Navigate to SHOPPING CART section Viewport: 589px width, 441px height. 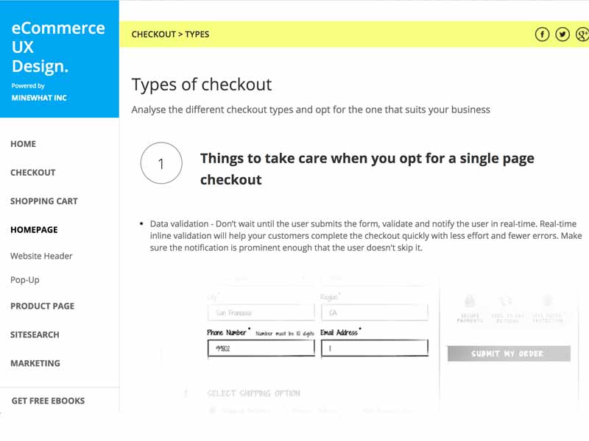click(44, 201)
